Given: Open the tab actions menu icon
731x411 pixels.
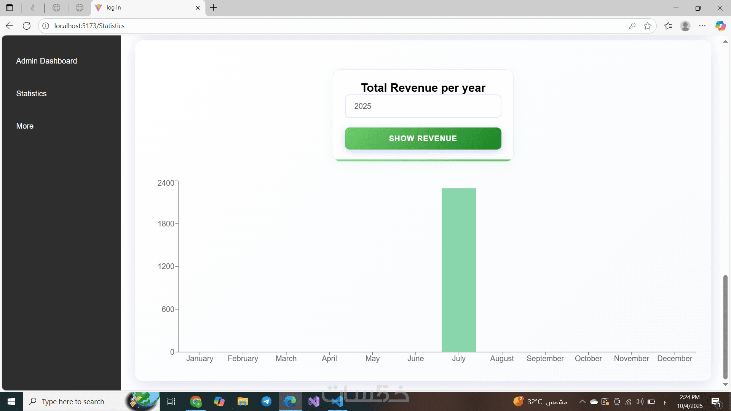Looking at the screenshot, I should [x=10, y=8].
